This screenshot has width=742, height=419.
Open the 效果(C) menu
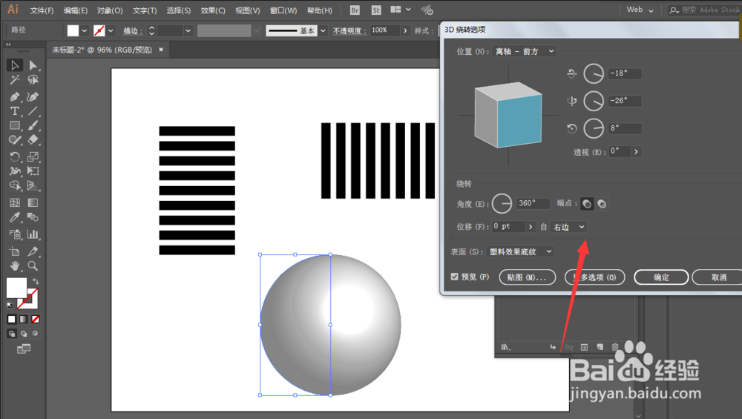pyautogui.click(x=212, y=10)
